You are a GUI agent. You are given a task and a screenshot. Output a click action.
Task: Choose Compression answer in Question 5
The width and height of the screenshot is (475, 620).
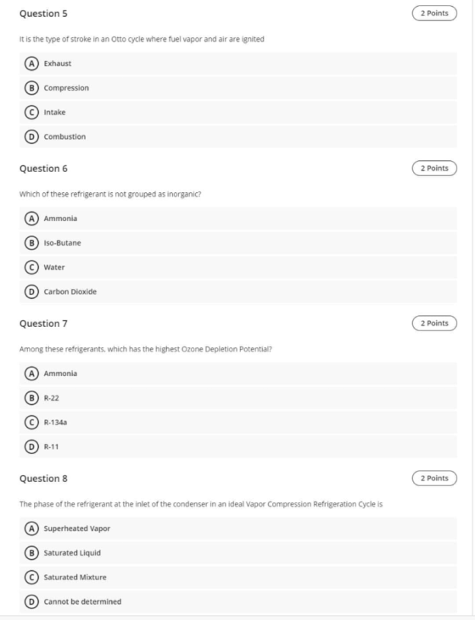pos(238,88)
